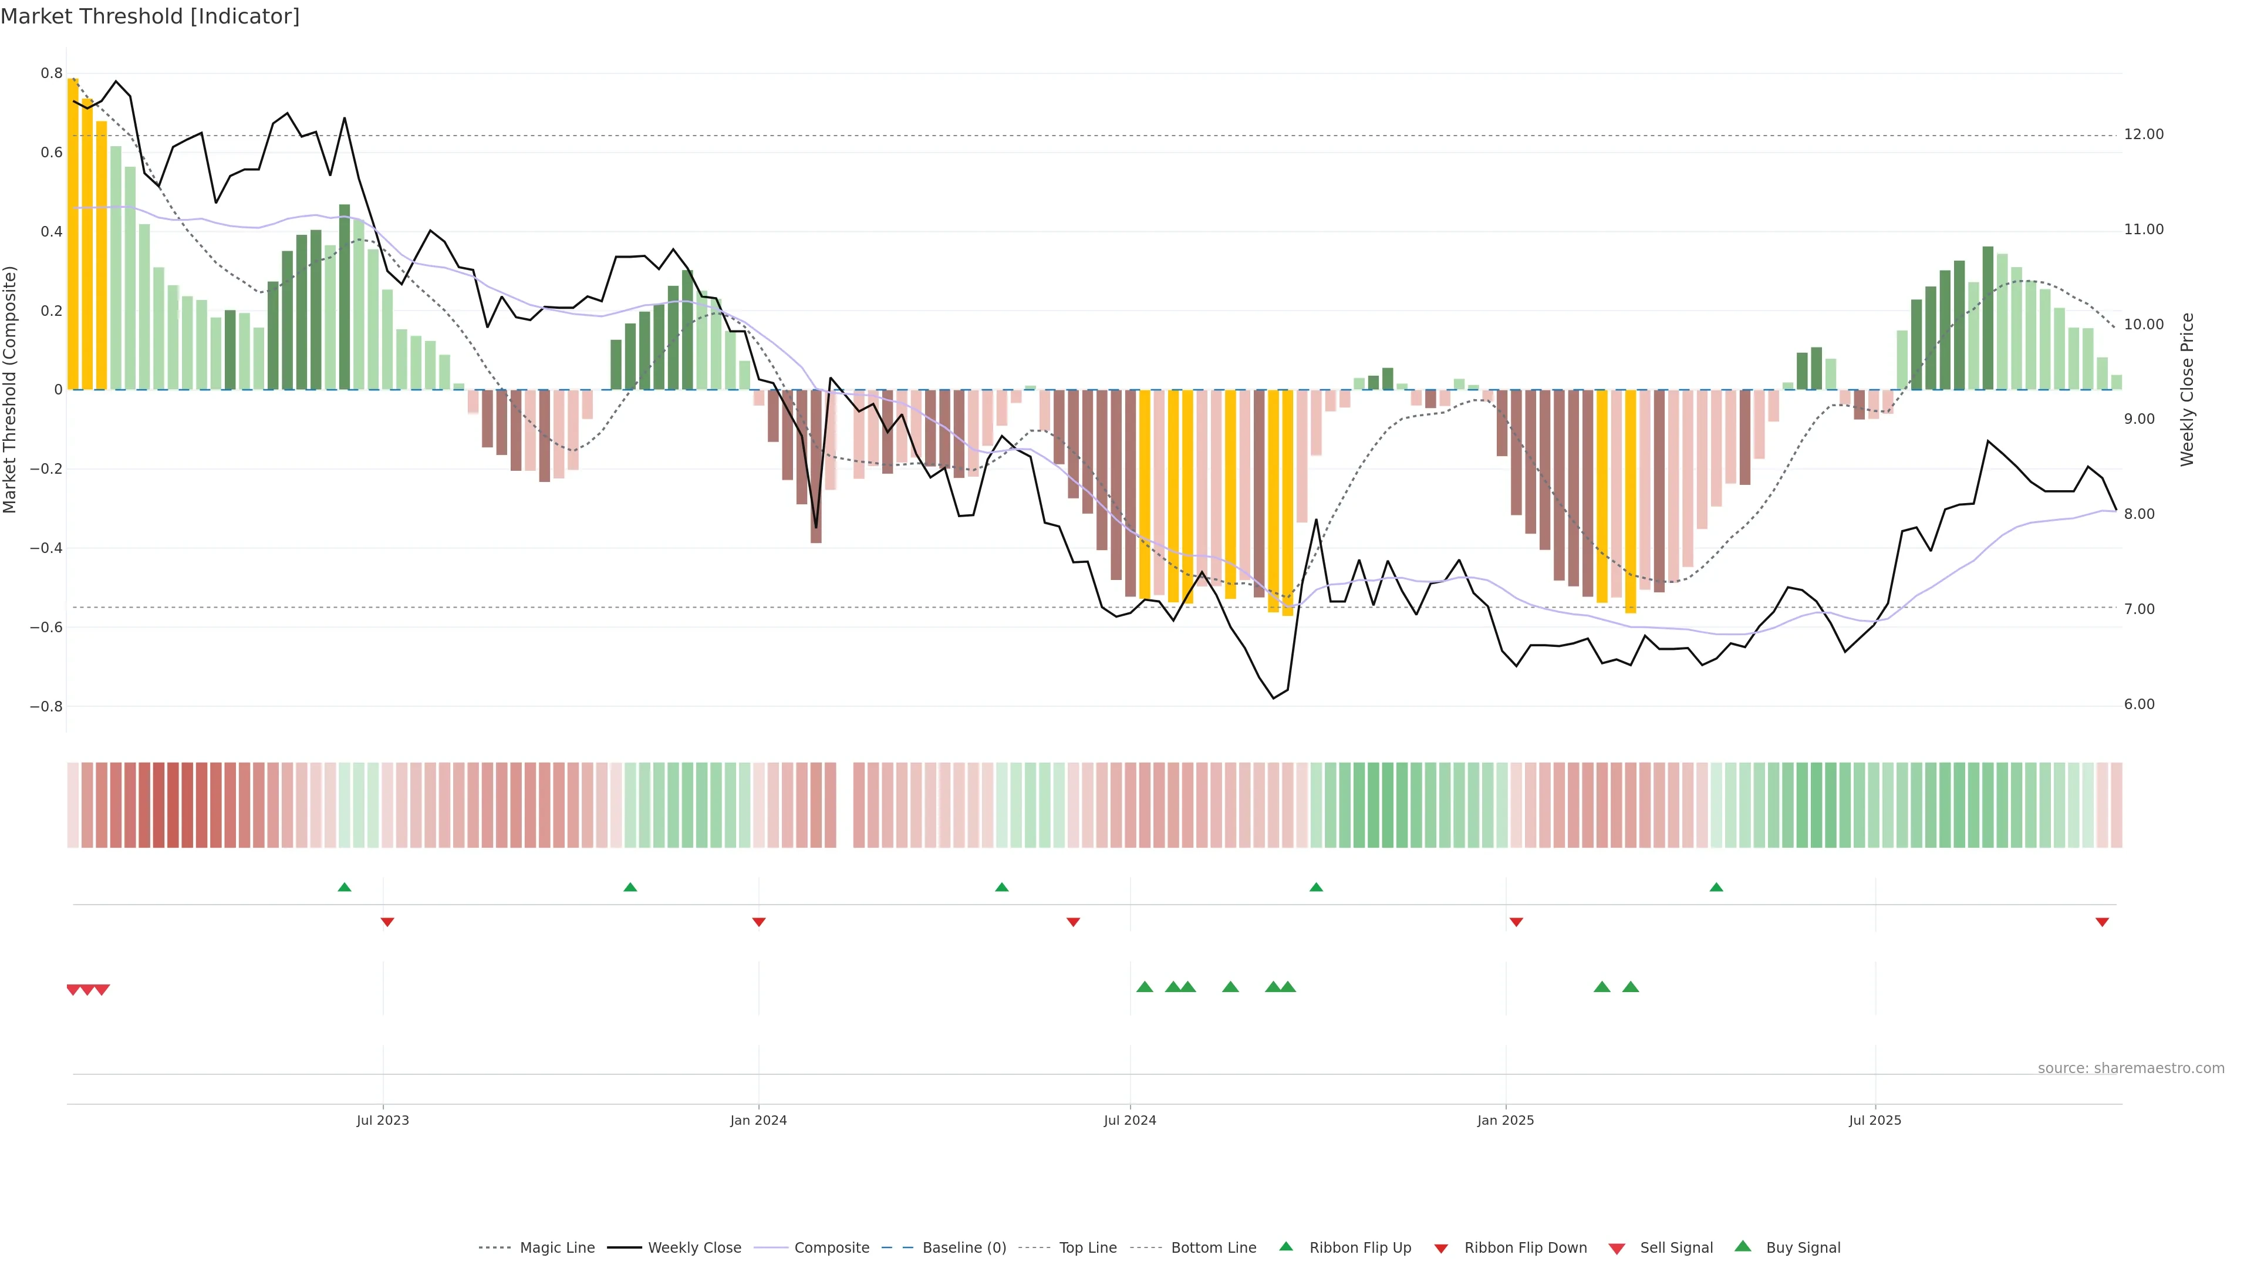2254x1268 pixels.
Task: Click the rightmost green Buy Signal triangle
Action: (1630, 987)
